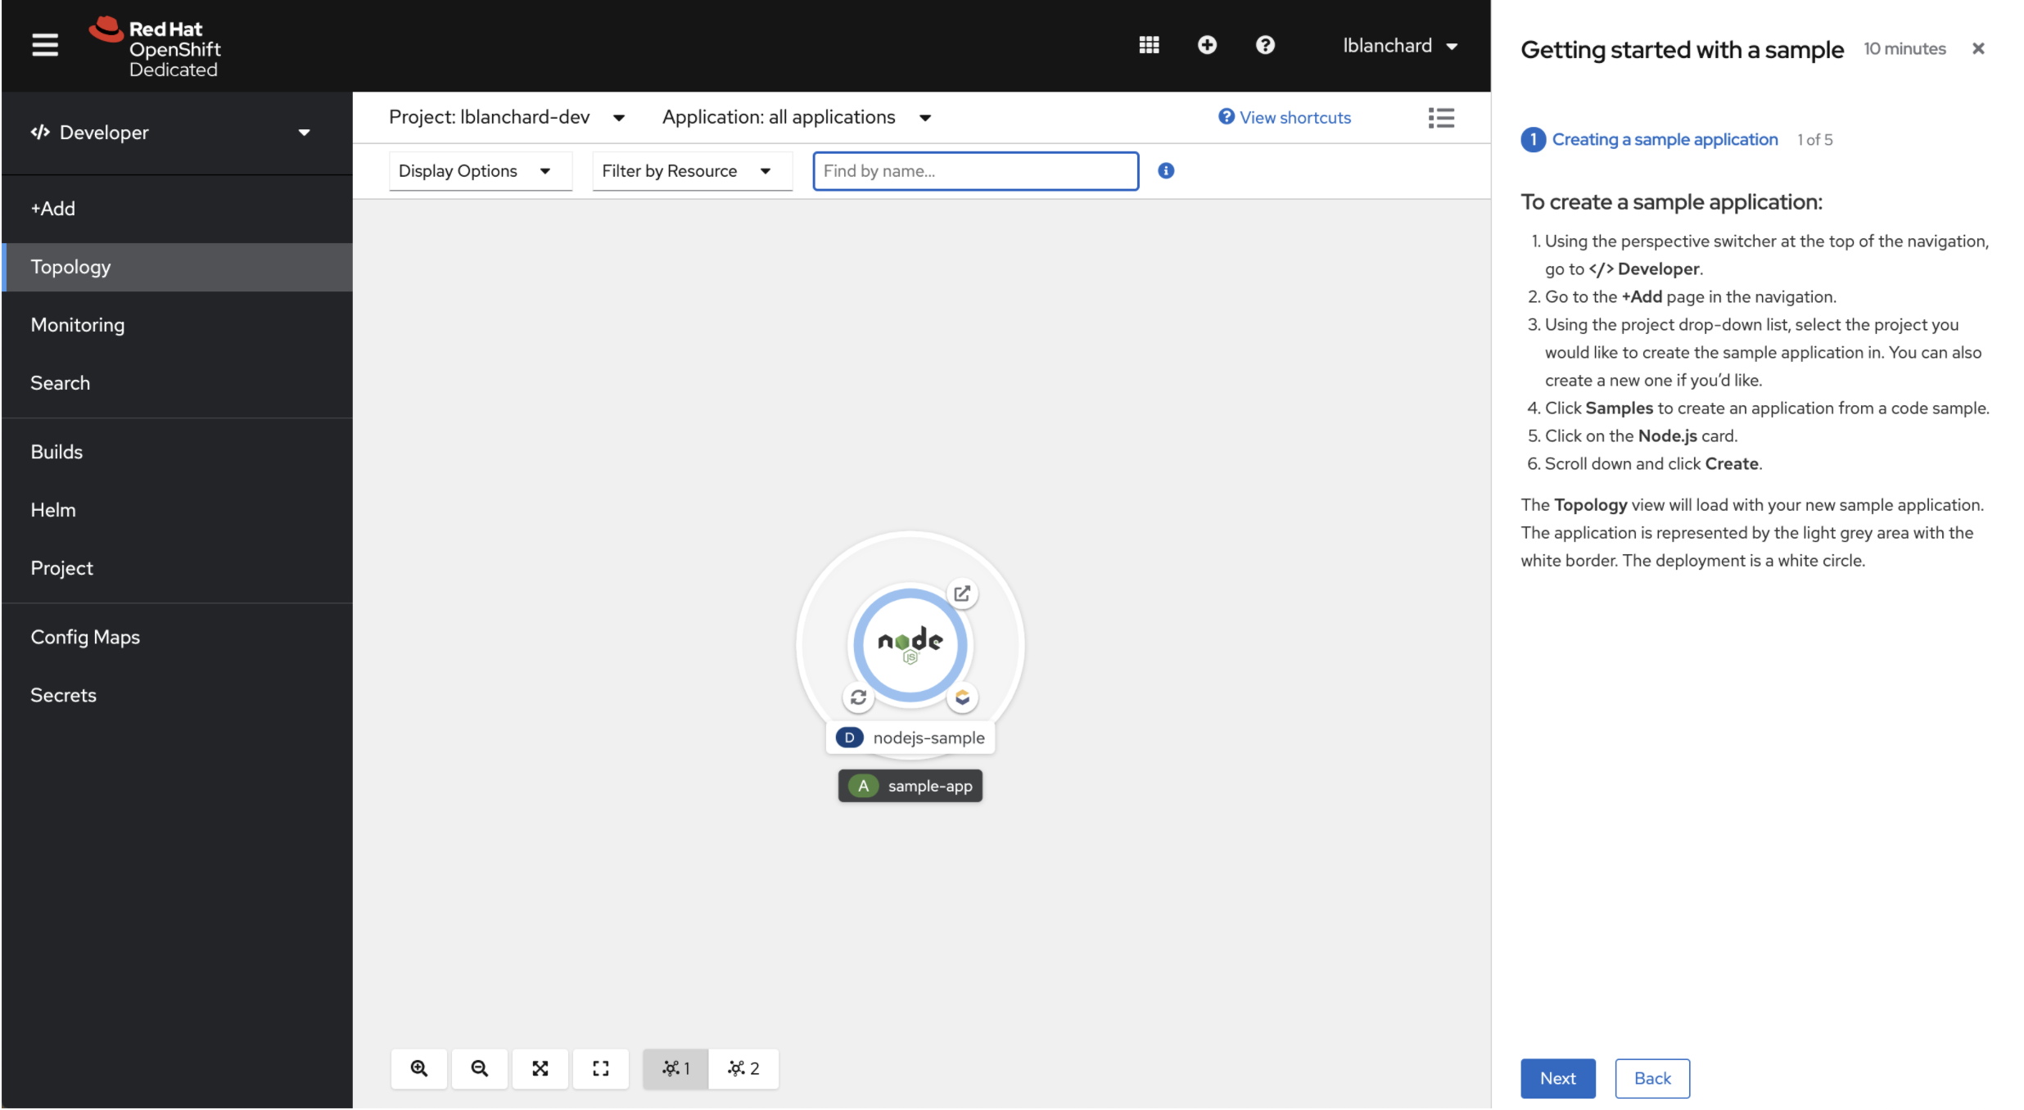The image size is (2024, 1110).
Task: Apply graph layout 1
Action: (675, 1068)
